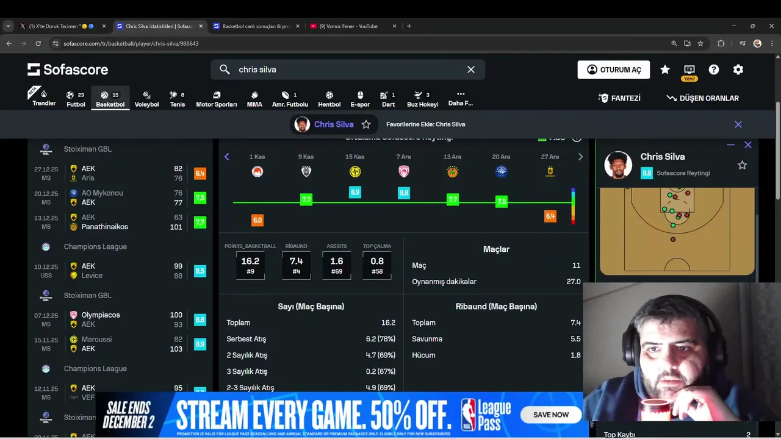This screenshot has width=781, height=439.
Task: Select the Trendler category
Action: 43,98
